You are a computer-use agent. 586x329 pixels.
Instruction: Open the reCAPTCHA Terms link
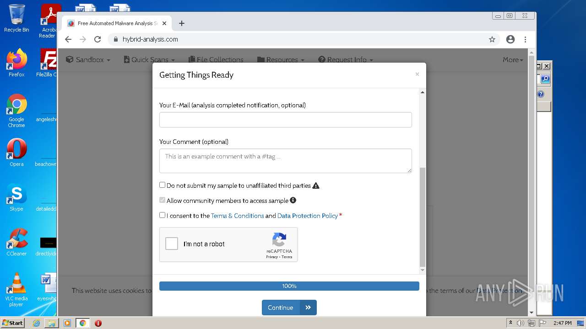[287, 257]
